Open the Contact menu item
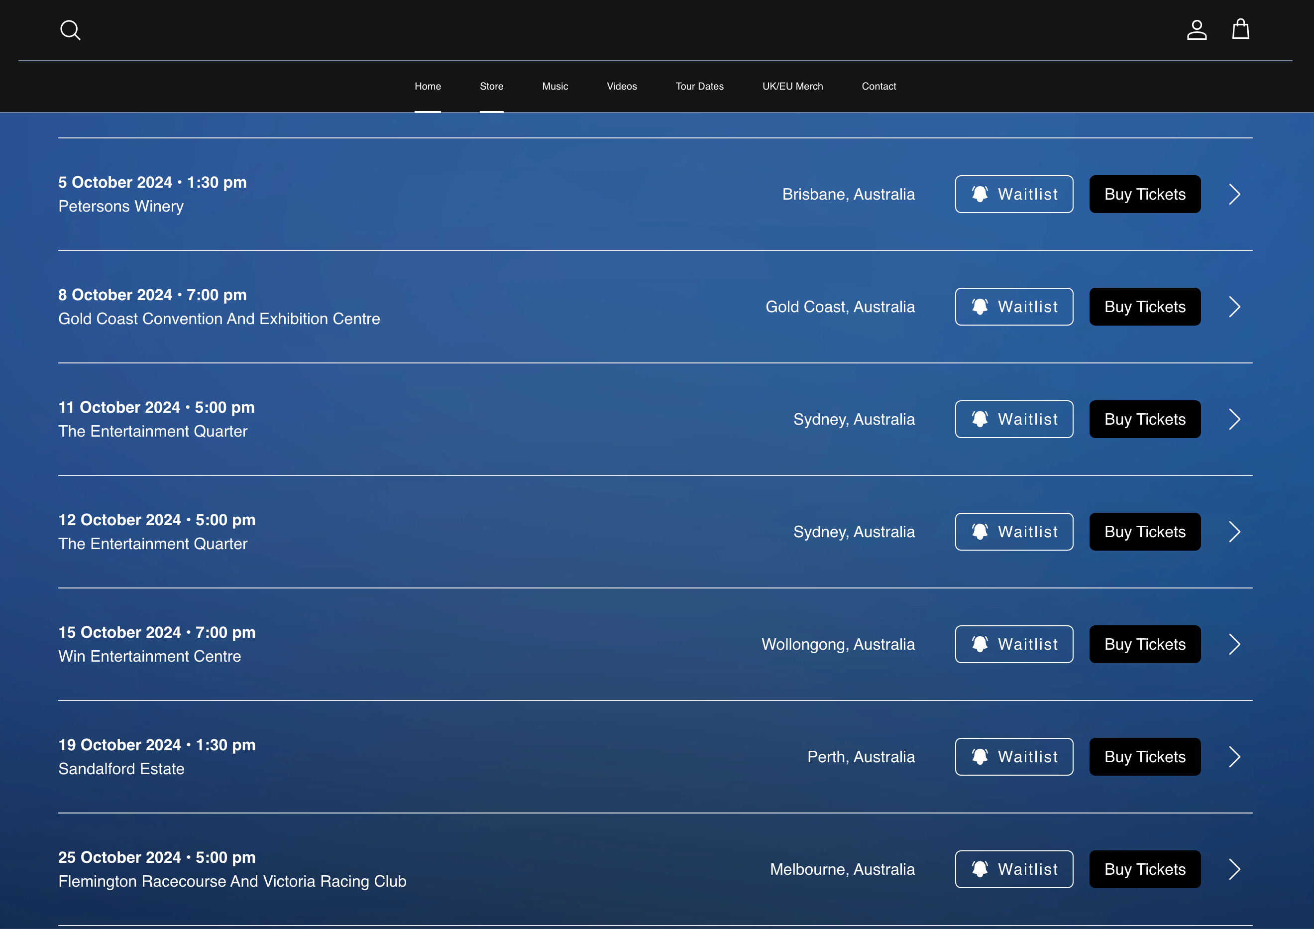Image resolution: width=1314 pixels, height=929 pixels. (x=878, y=86)
